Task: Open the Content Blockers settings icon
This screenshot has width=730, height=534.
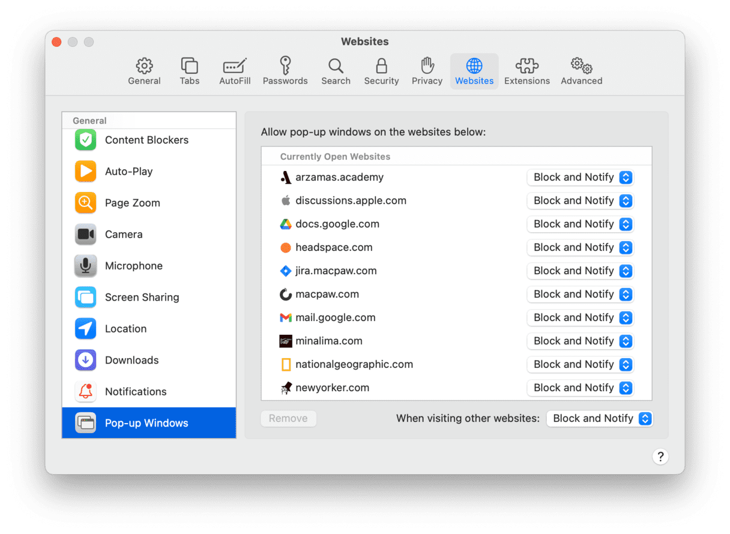Action: [x=85, y=140]
